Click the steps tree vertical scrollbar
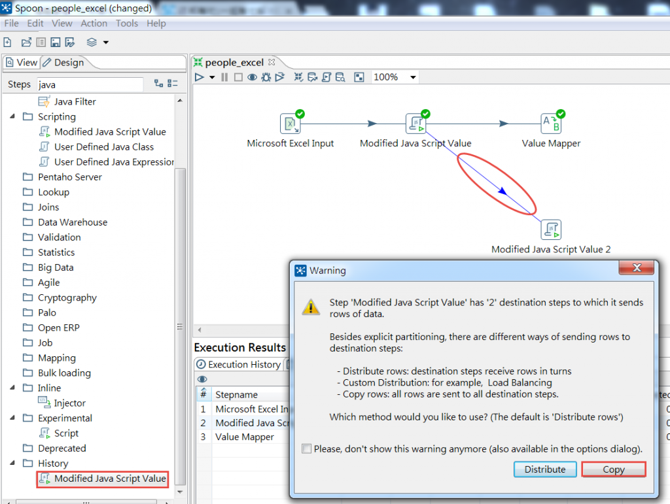The height and width of the screenshot is (504, 670). [x=180, y=326]
